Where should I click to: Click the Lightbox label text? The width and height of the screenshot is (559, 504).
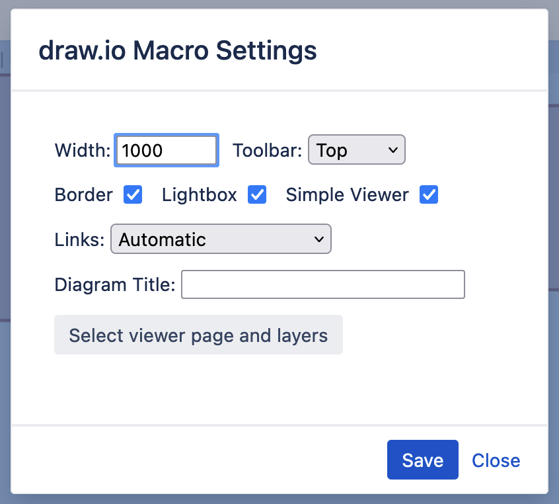tap(199, 194)
